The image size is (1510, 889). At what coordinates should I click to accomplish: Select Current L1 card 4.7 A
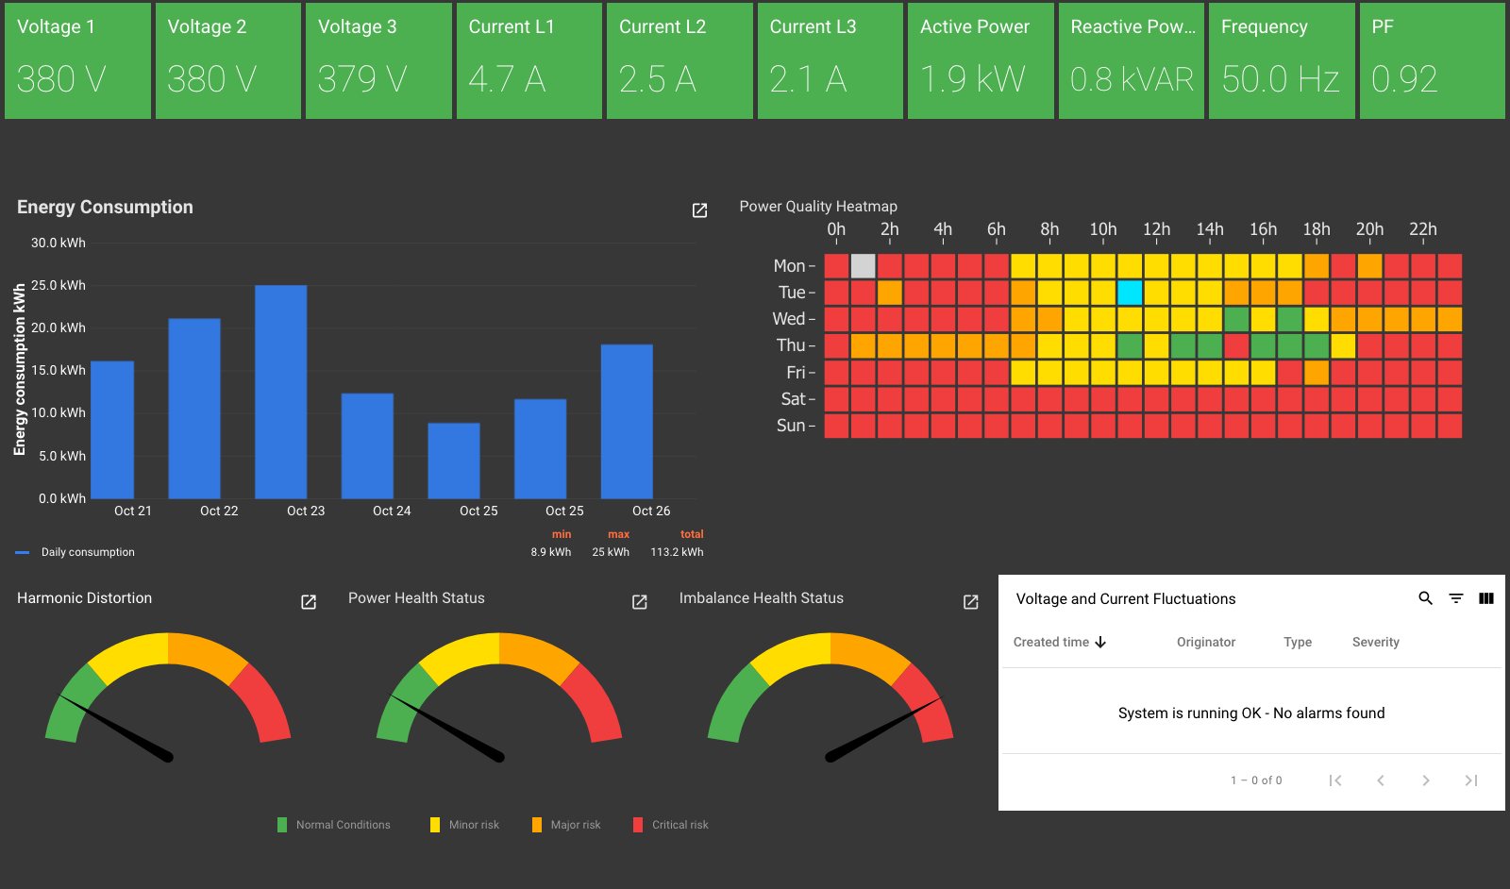pyautogui.click(x=529, y=60)
